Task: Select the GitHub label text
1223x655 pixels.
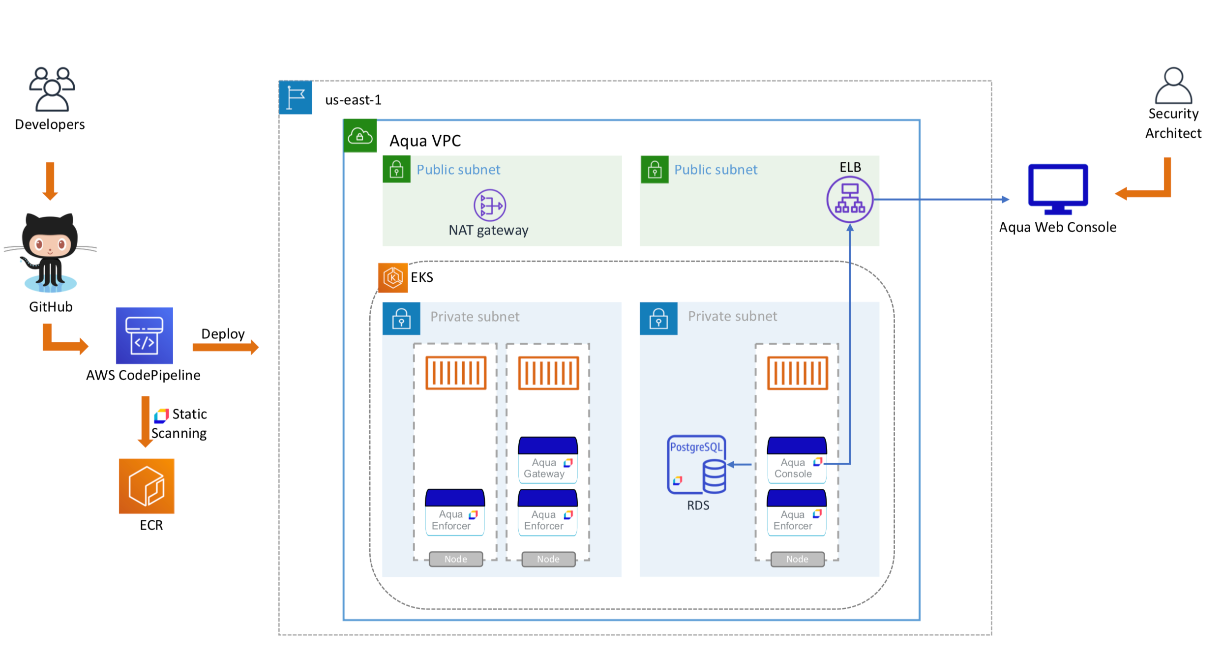Action: point(51,307)
